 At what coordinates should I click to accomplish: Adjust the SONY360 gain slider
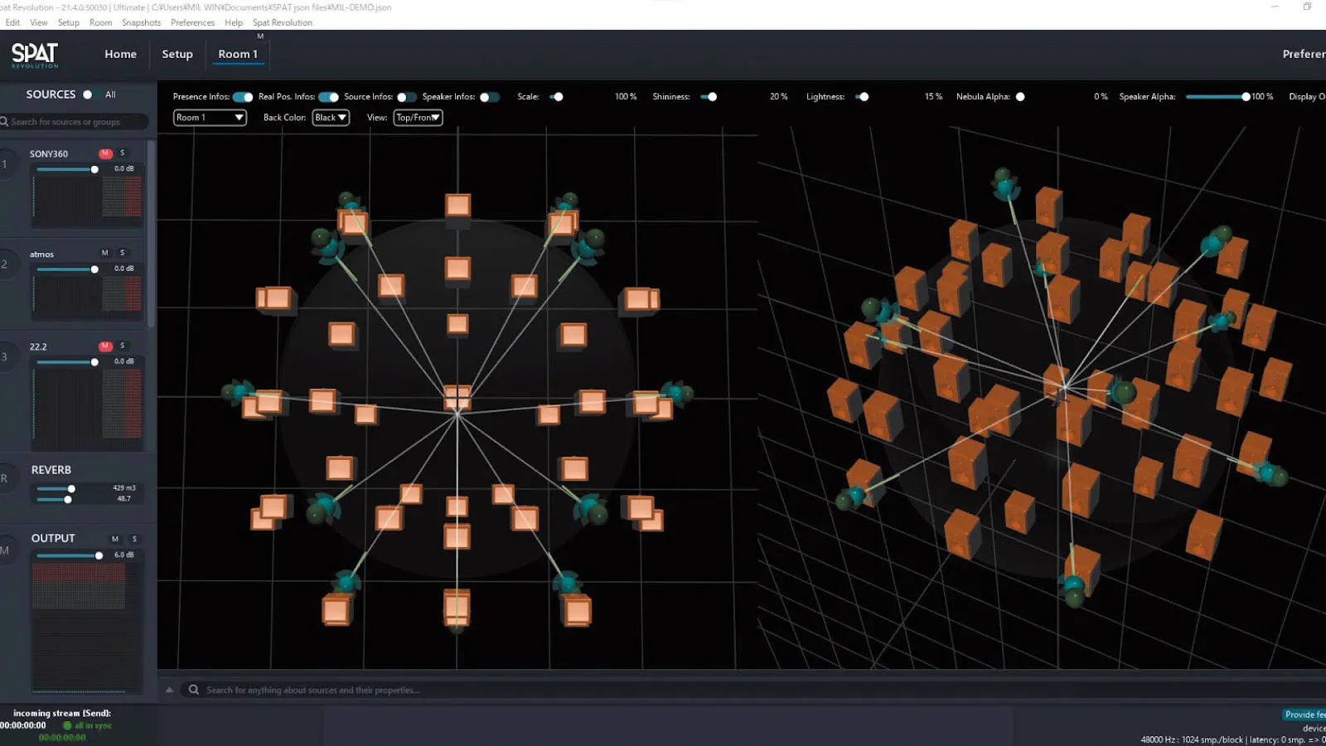pos(68,169)
